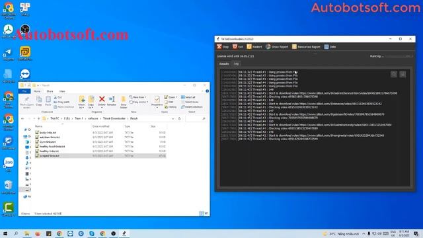
Task: Click Select none in the ribbon
Action: point(190,102)
